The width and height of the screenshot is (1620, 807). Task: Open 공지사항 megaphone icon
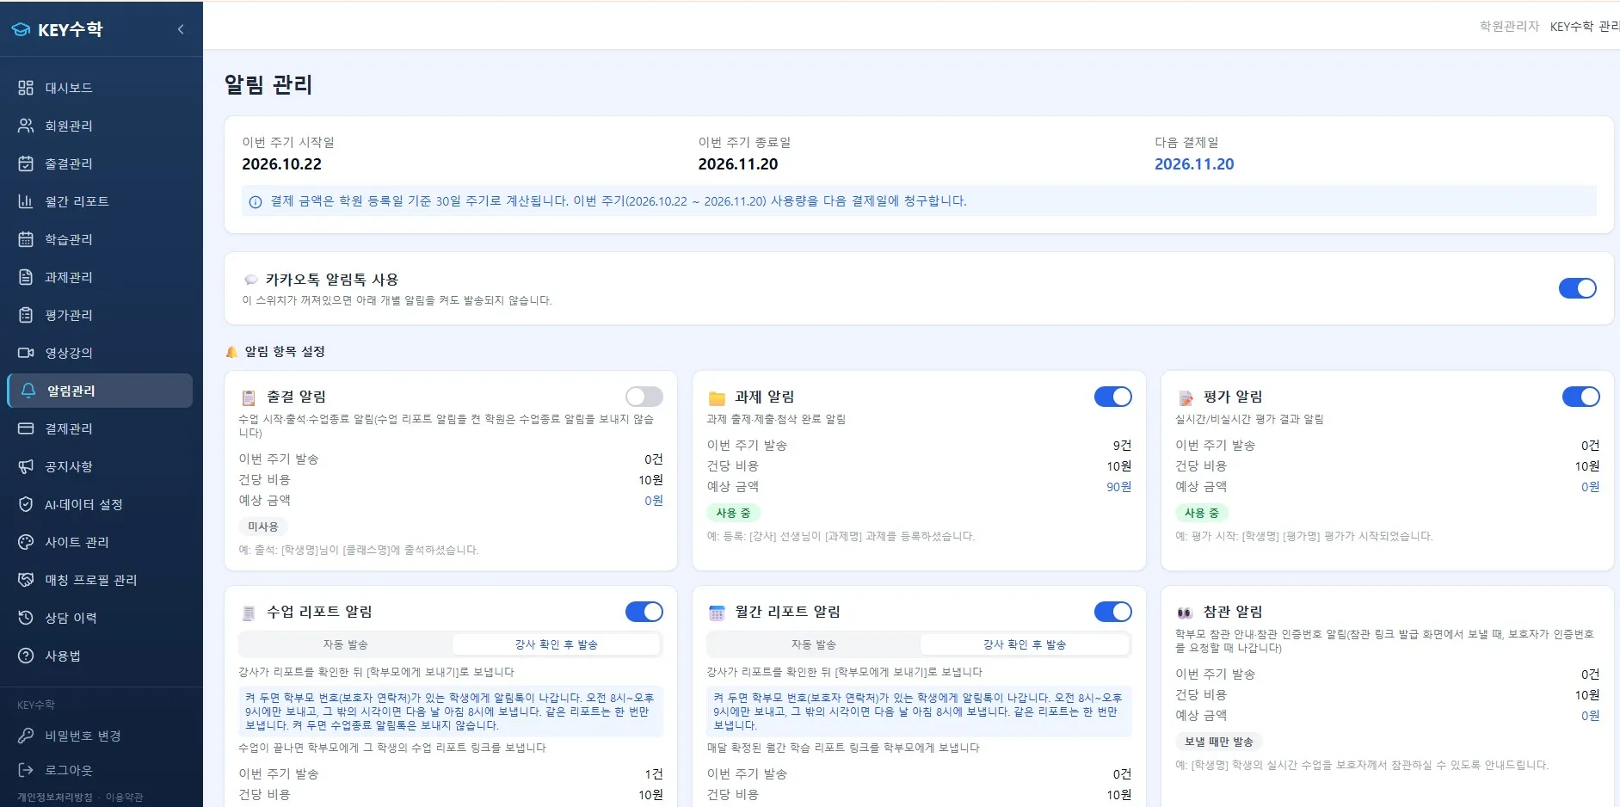(26, 466)
